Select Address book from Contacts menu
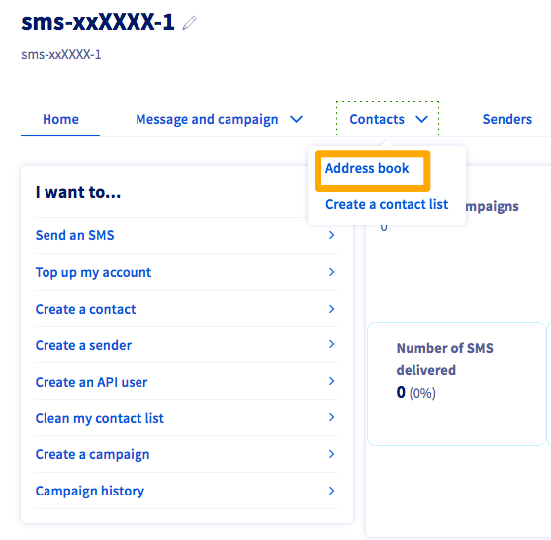Viewport: 551px width, 540px height. pyautogui.click(x=367, y=169)
